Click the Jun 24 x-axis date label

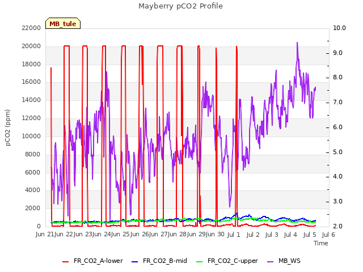point(102,235)
